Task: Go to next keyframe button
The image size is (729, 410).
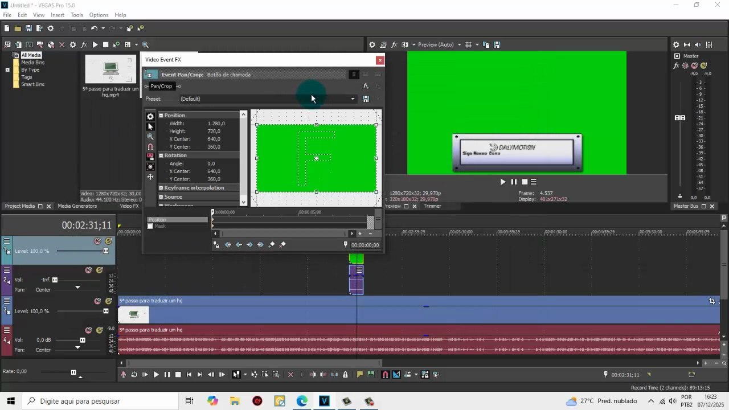Action: (249, 245)
